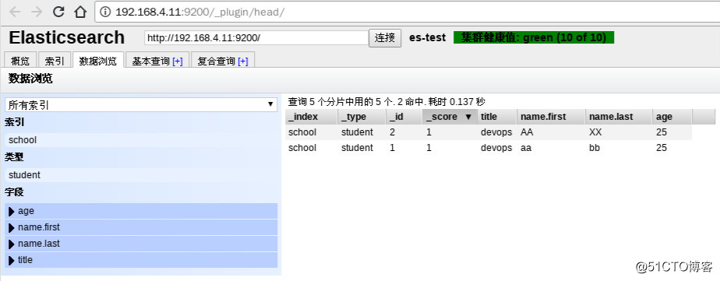Add a new 复合查询 tab with [+]
Screen dimensions: 720x281
pyautogui.click(x=243, y=61)
